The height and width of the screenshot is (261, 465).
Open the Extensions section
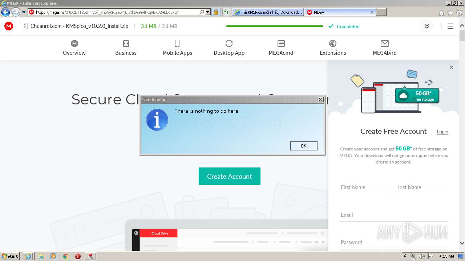[x=333, y=48]
